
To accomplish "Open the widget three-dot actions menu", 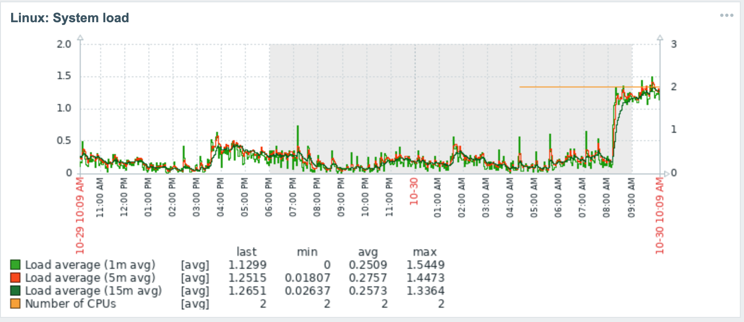I will (726, 16).
